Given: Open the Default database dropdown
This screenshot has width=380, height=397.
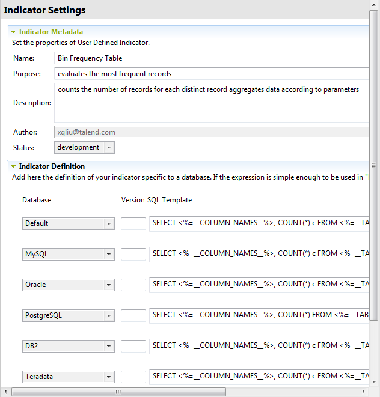Looking at the screenshot, I should pyautogui.click(x=109, y=223).
